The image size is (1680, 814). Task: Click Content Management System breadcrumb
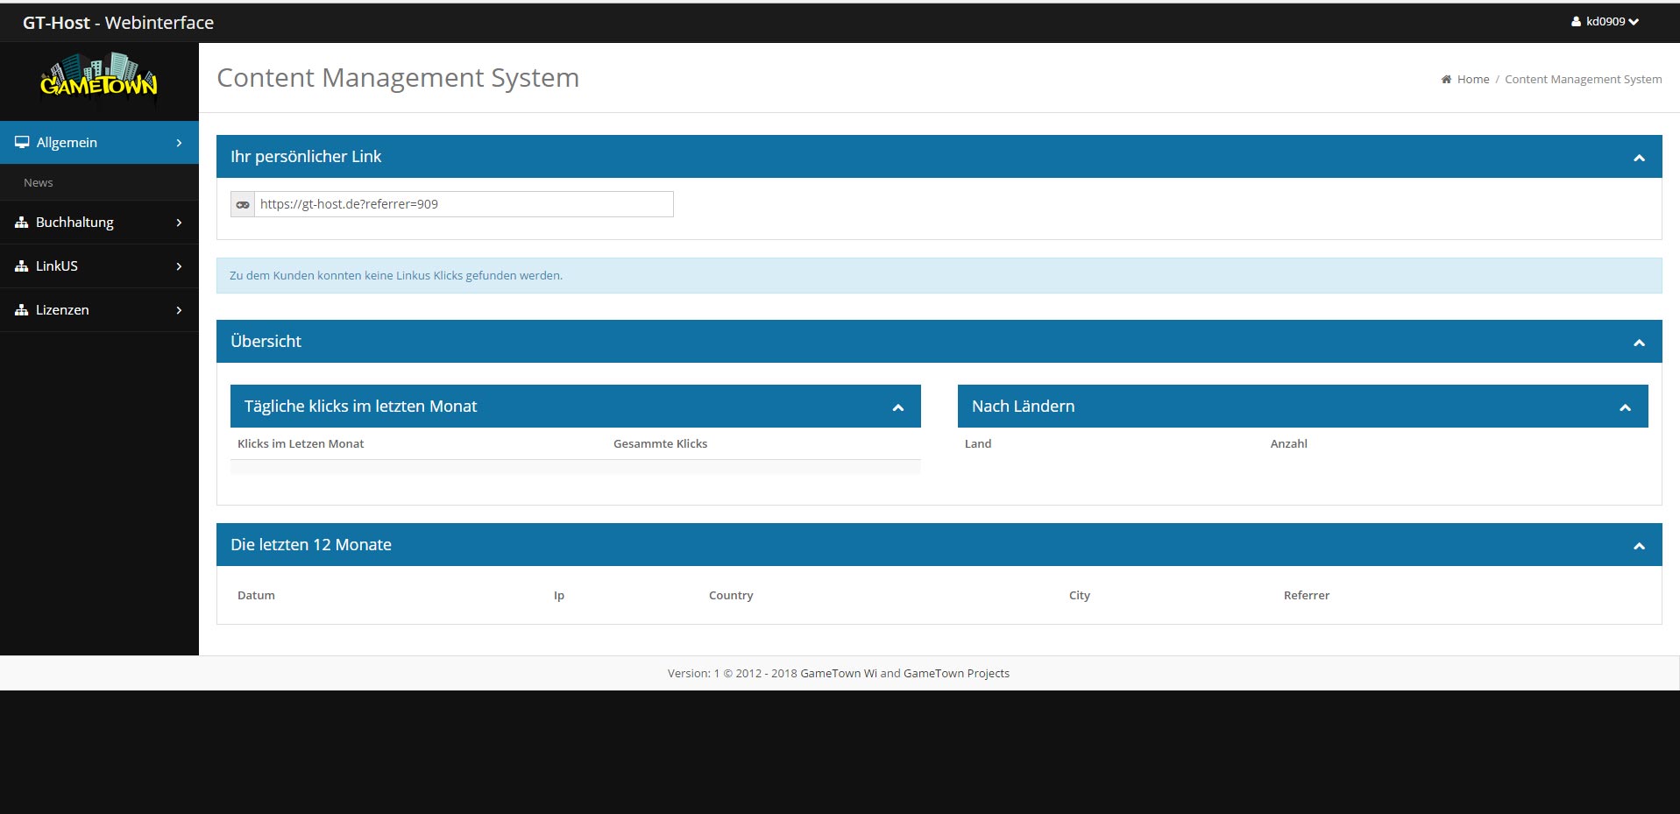click(1583, 79)
